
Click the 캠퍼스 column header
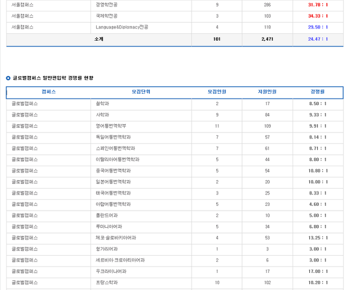tap(48, 92)
